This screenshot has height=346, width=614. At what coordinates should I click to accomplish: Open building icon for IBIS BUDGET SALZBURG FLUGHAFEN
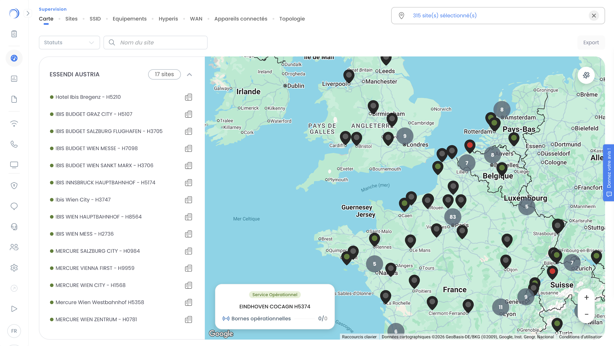[188, 131]
